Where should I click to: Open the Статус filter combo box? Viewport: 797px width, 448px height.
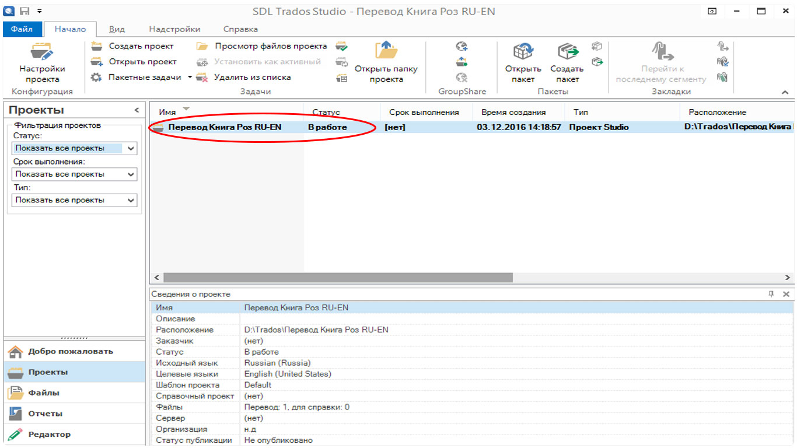tap(75, 148)
